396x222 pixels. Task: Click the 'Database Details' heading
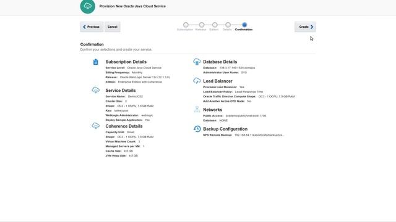(220, 62)
